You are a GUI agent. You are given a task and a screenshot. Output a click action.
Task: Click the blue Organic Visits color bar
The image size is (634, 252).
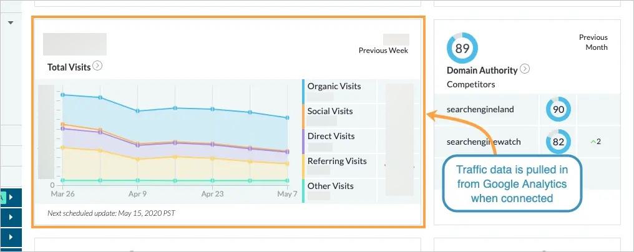[303, 91]
